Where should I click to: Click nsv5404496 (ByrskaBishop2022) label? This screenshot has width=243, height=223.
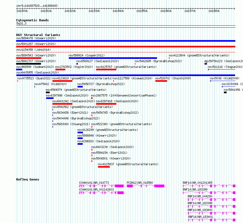coord(76,118)
